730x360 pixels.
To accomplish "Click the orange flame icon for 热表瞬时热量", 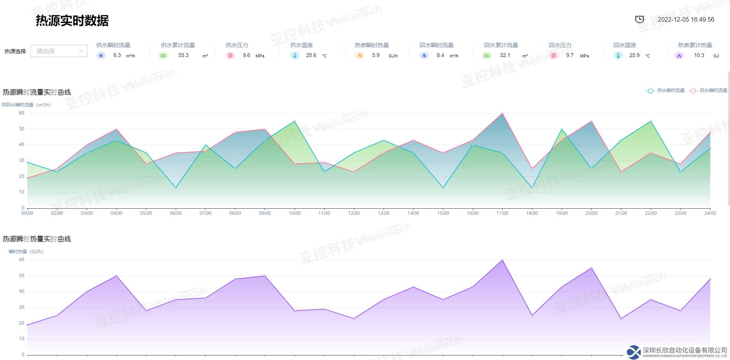I will click(359, 56).
